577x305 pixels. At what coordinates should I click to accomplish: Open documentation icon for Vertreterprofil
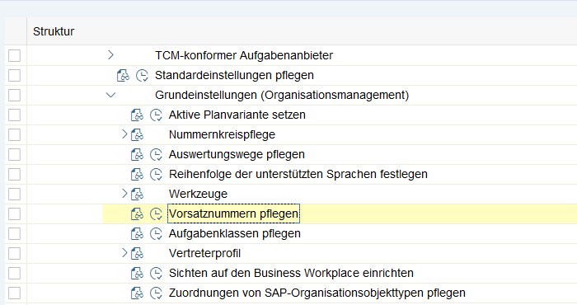point(138,254)
